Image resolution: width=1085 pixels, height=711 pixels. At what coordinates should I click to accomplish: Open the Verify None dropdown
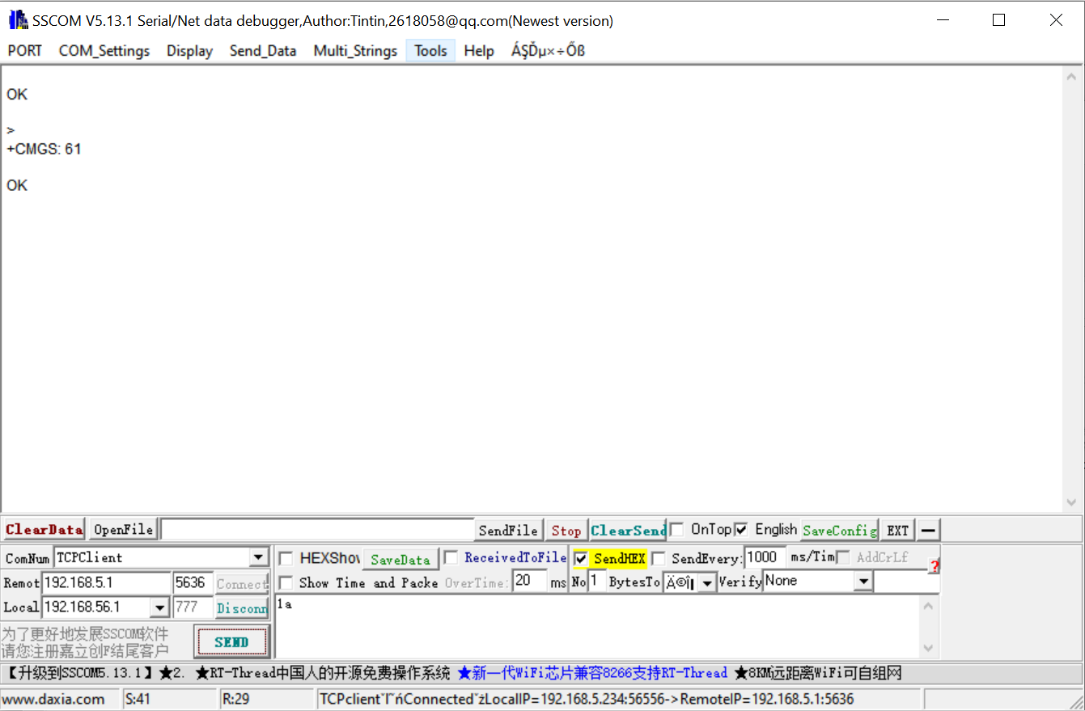coord(864,582)
